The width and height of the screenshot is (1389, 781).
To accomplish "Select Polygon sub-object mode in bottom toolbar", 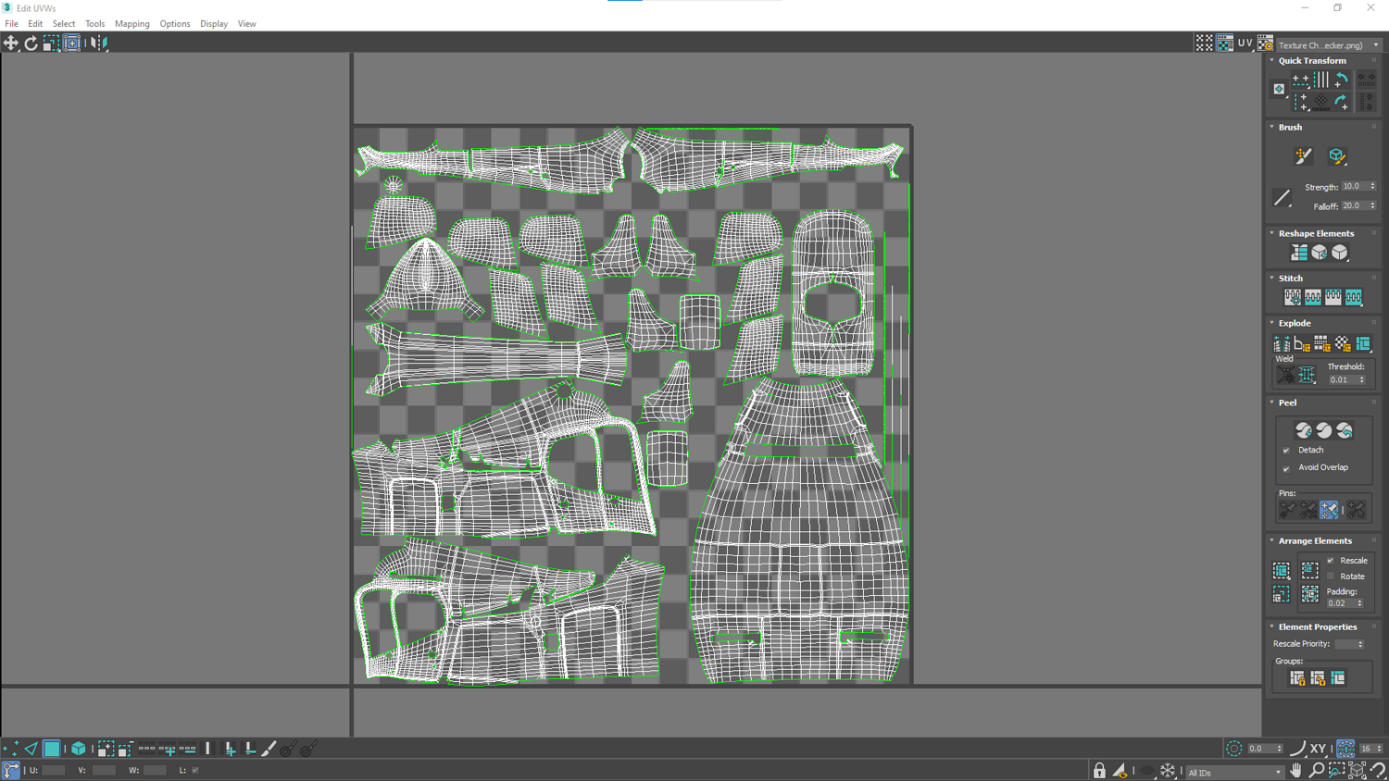I will coord(52,749).
